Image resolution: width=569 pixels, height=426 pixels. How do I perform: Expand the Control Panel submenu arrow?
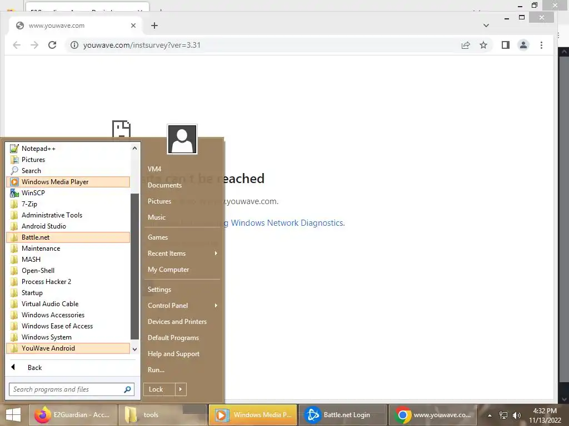coord(216,306)
